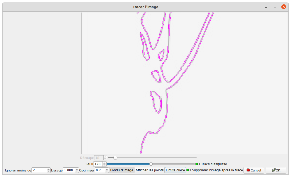Toggle the Tracé d'esquisse switch
The width and height of the screenshot is (291, 177).
(x=198, y=164)
